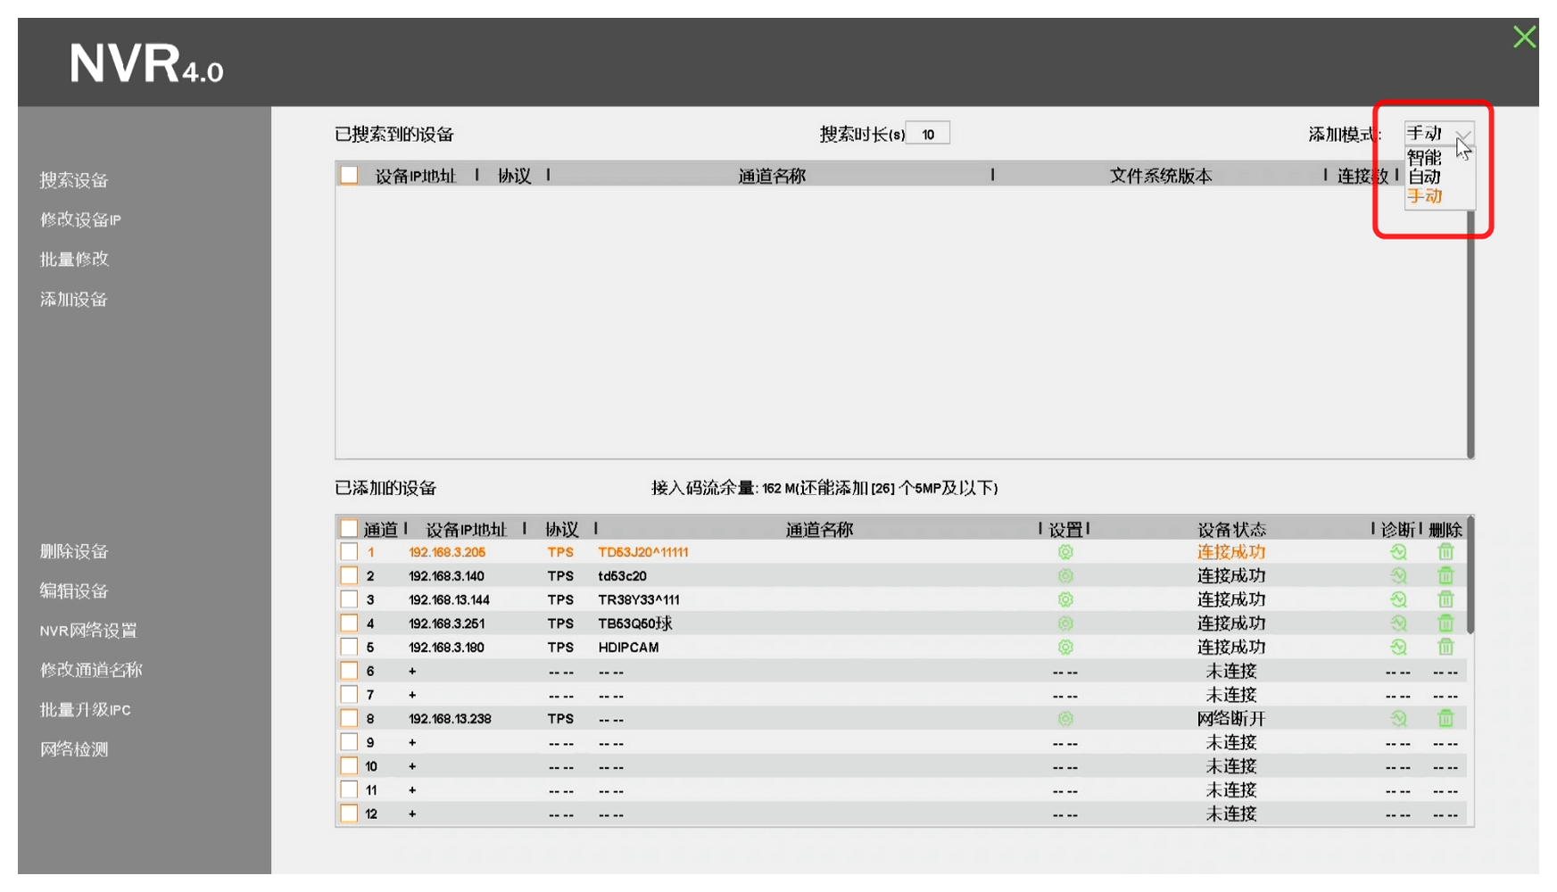Toggle select-all checkbox in searched devices header

(x=349, y=176)
